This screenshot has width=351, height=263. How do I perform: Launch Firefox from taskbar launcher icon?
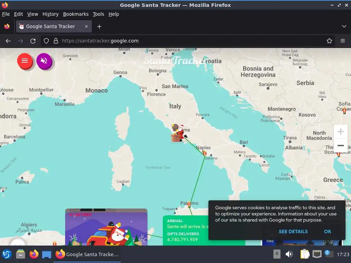[34, 254]
